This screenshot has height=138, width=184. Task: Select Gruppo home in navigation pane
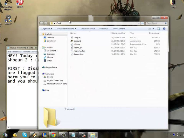pyautogui.click(x=51, y=67)
